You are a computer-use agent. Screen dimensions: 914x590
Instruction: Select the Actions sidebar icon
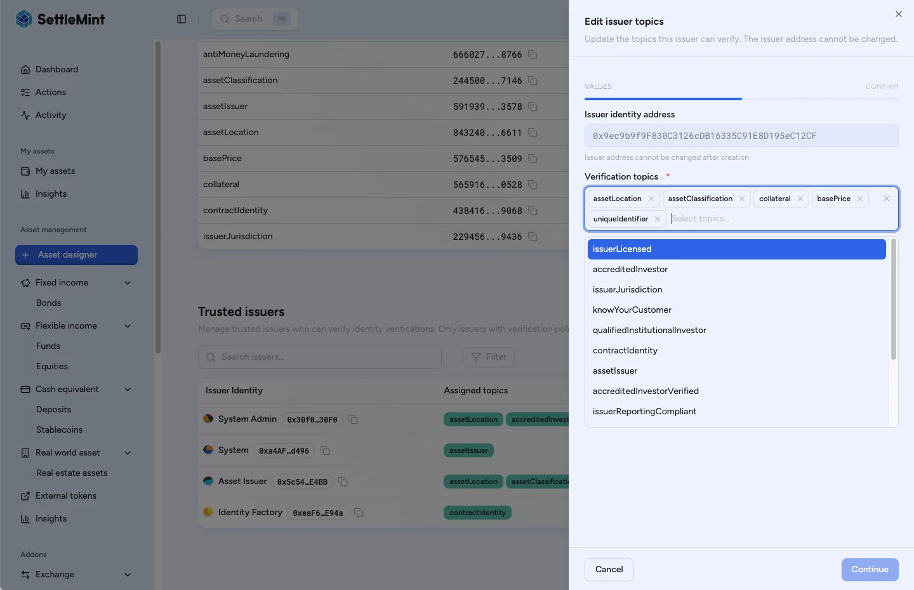point(25,92)
